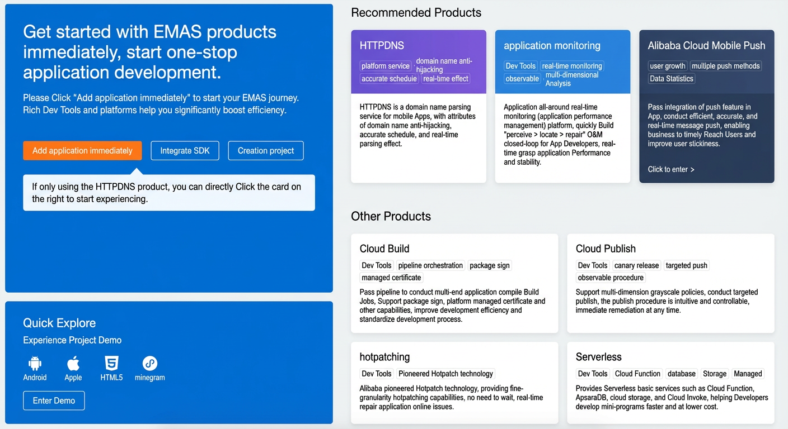Click the Creation project button
Screen dimensions: 788x429
[266, 151]
